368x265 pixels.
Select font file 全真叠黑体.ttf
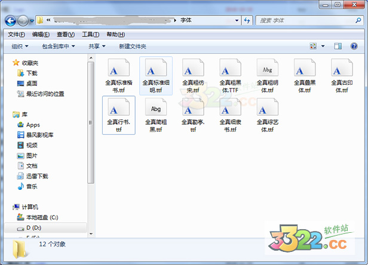305,76
